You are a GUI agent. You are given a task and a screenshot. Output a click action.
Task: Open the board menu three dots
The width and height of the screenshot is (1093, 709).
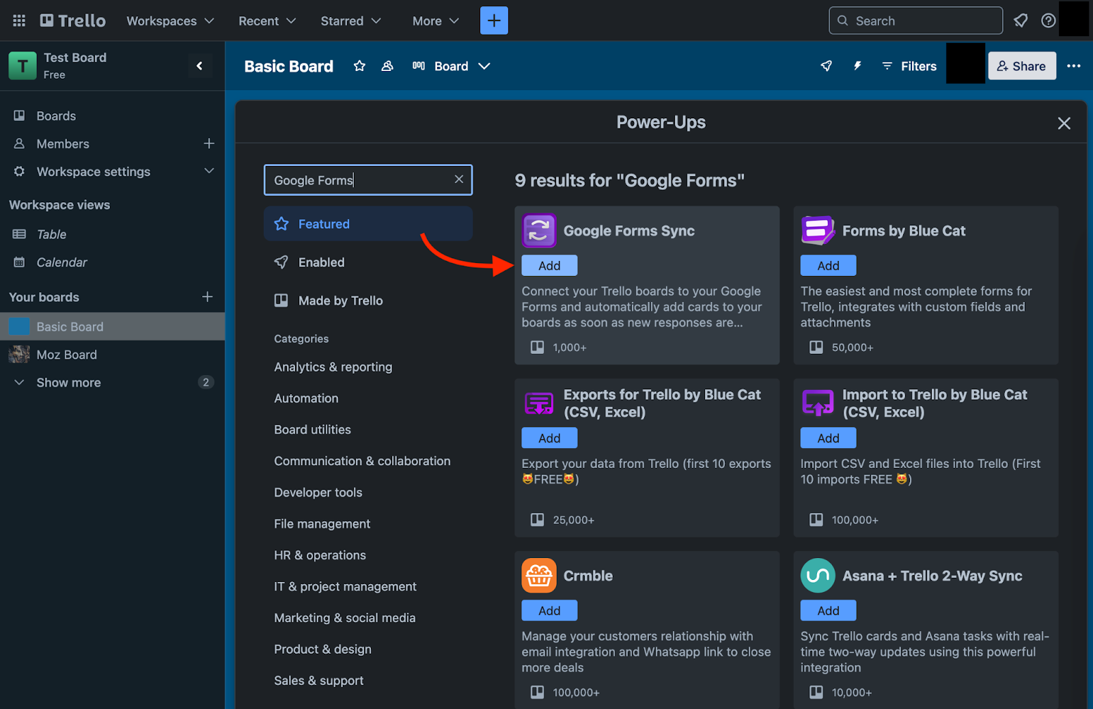point(1073,66)
